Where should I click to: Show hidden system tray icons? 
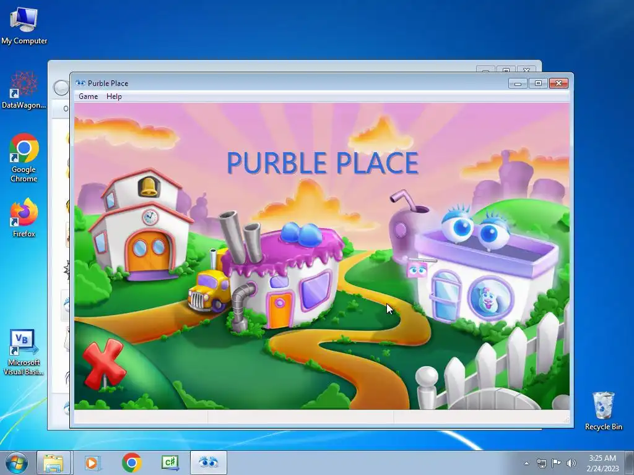pyautogui.click(x=526, y=463)
